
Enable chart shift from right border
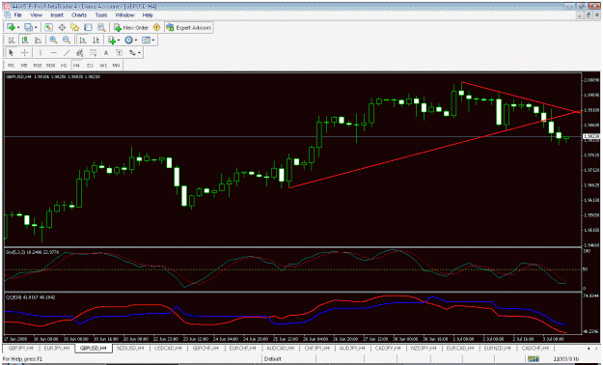coord(96,40)
